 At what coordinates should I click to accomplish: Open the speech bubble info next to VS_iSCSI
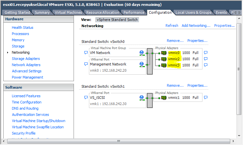point(86,98)
